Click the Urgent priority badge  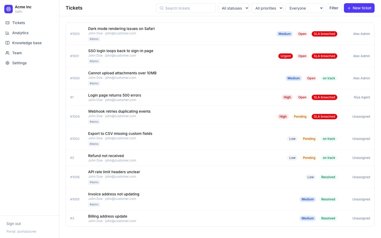pyautogui.click(x=285, y=56)
